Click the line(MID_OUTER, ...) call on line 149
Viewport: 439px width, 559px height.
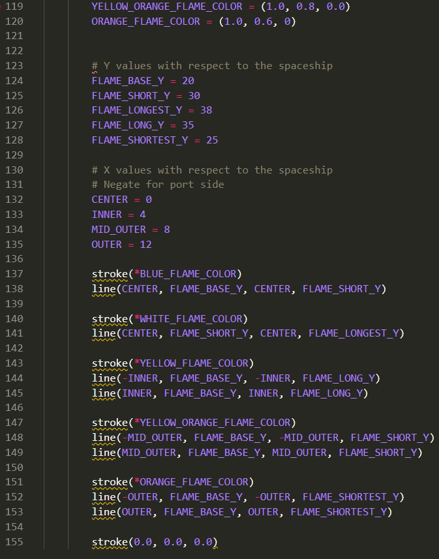257,453
